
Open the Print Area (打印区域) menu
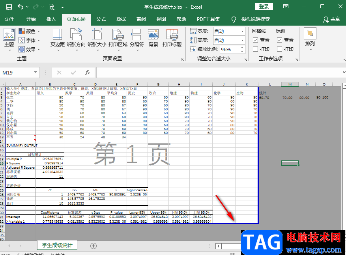(118, 40)
